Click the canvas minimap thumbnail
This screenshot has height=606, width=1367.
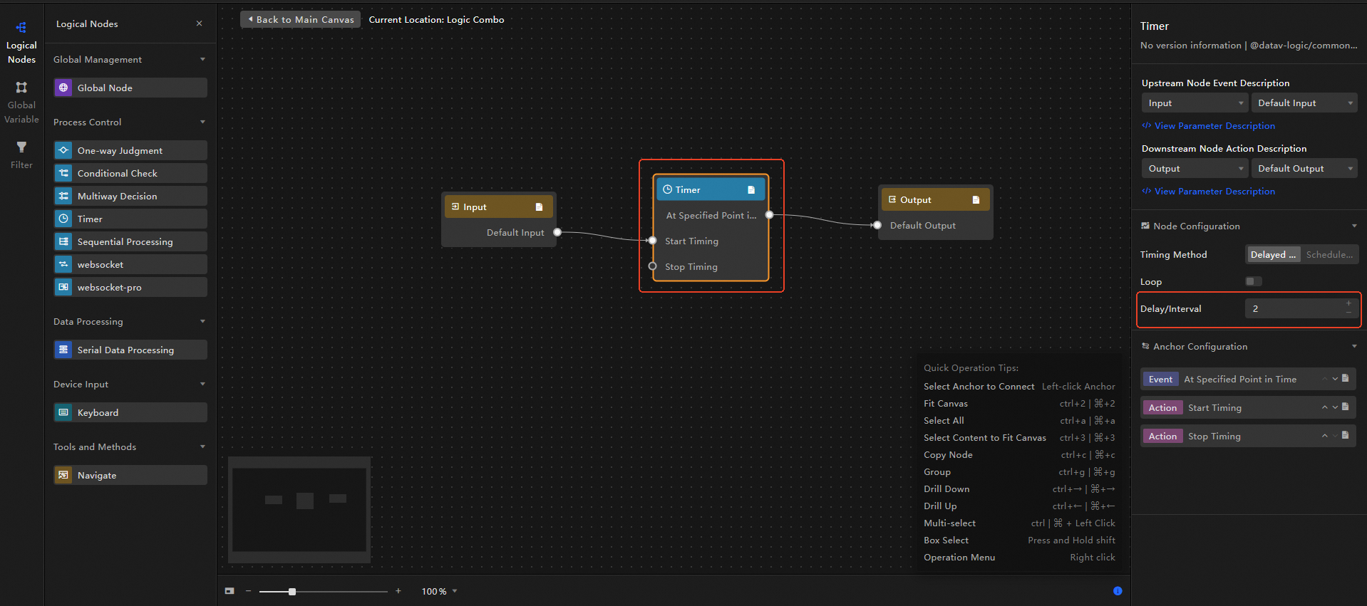pyautogui.click(x=299, y=510)
